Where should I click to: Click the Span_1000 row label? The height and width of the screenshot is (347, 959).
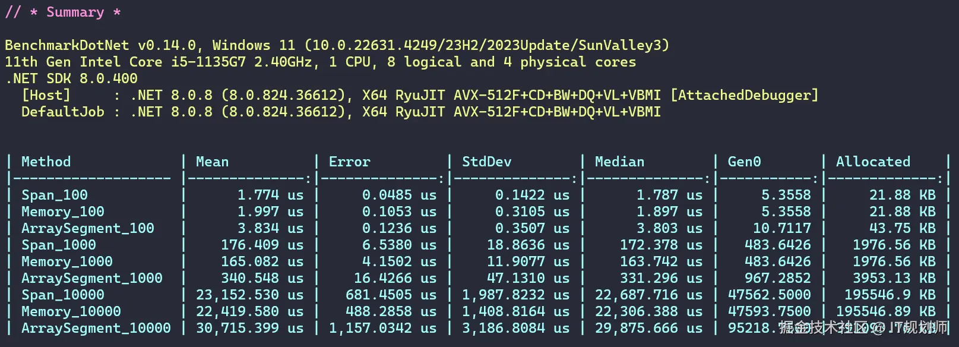[x=59, y=245]
